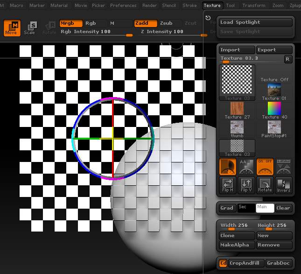Click the R button beside texture slider
Viewport: 301px width, 274px height.
(288, 59)
